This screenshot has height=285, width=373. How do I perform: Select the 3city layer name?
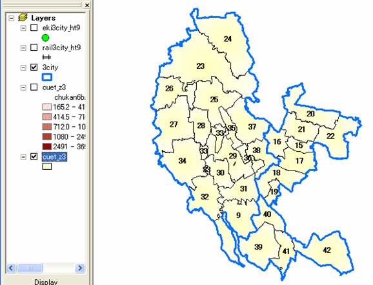50,68
